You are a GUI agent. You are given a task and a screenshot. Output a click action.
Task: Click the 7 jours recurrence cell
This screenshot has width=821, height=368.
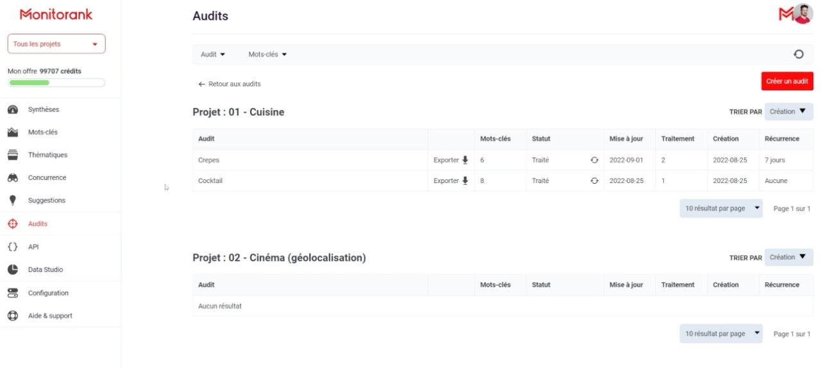(775, 160)
